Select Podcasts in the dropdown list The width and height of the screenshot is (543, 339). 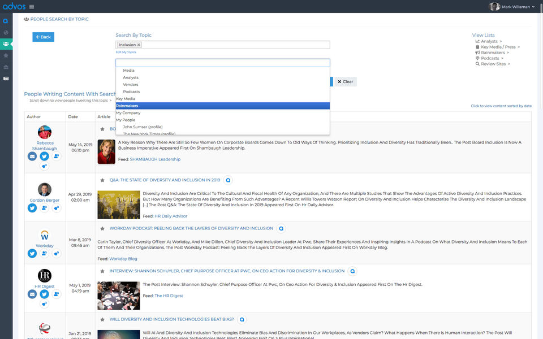click(x=223, y=92)
